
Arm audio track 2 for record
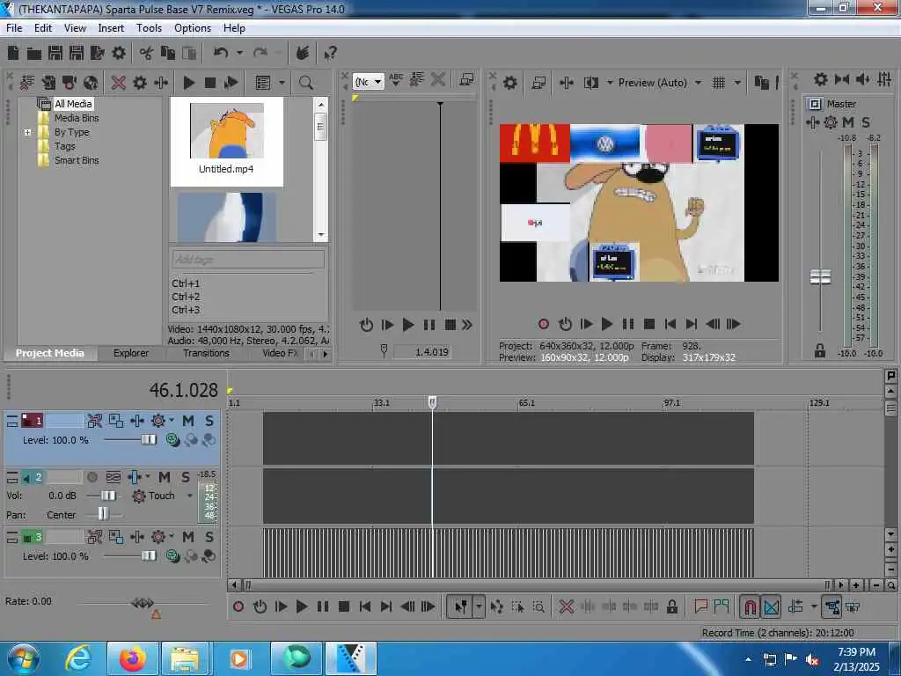coord(92,477)
